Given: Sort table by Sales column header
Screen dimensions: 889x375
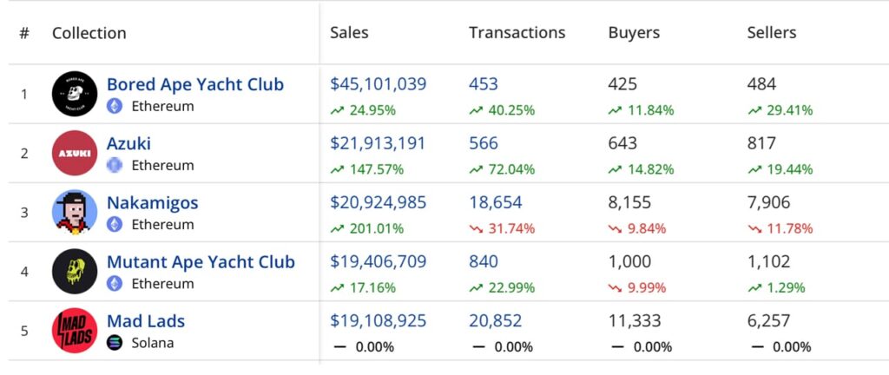Looking at the screenshot, I should coord(349,33).
